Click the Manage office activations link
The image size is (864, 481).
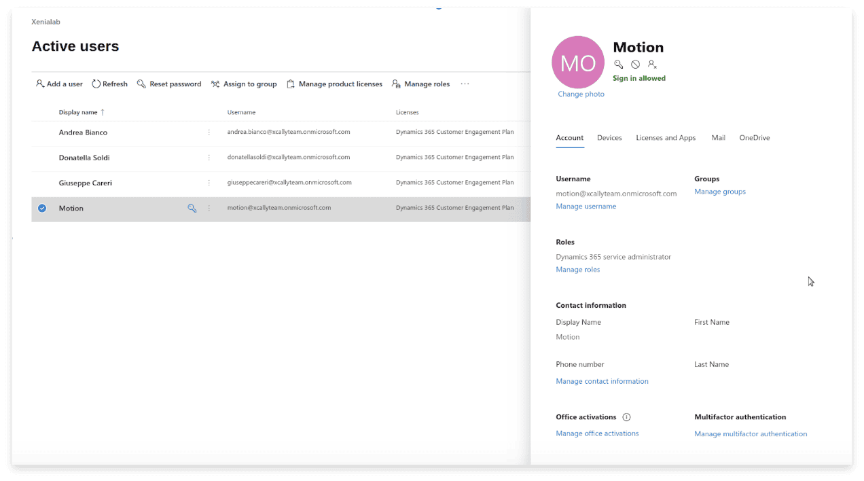(x=598, y=433)
